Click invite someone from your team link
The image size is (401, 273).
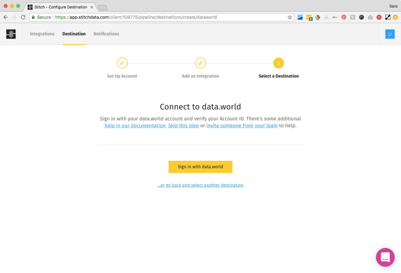(x=242, y=126)
